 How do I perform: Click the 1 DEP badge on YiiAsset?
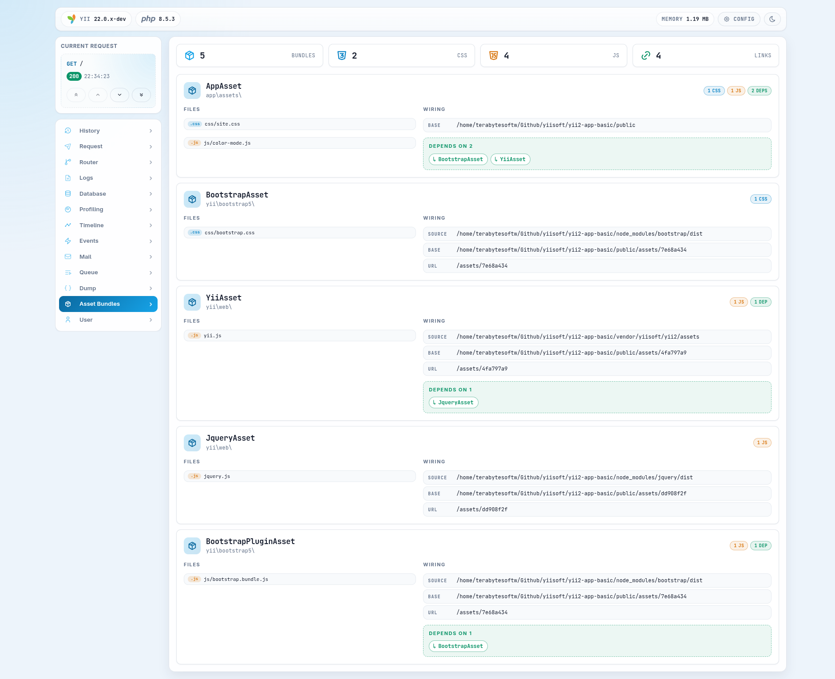click(761, 302)
